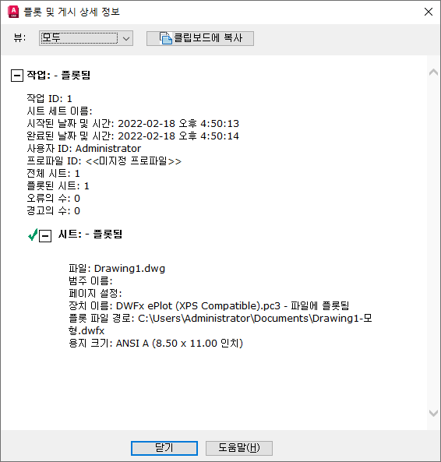Click the 뷰 dropdown arrow

click(x=126, y=38)
